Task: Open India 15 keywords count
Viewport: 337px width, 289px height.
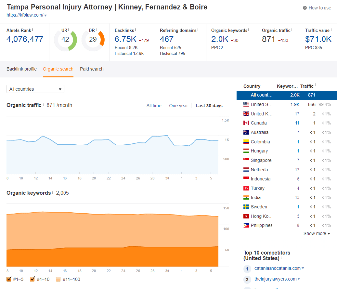Action: pyautogui.click(x=297, y=197)
